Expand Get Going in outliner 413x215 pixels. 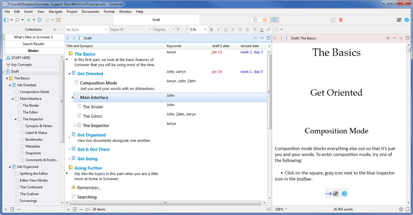(69, 159)
